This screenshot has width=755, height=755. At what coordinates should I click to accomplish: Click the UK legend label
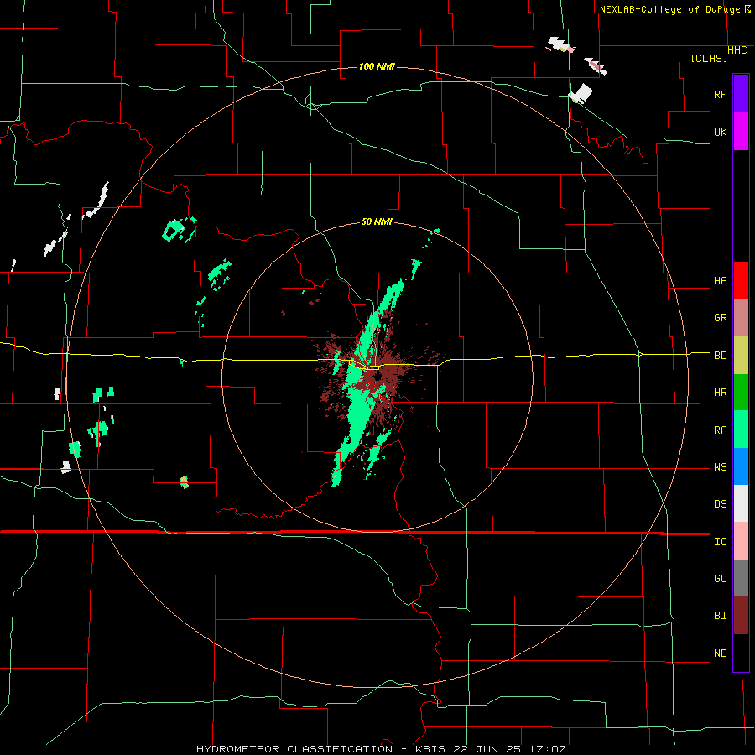pyautogui.click(x=720, y=132)
